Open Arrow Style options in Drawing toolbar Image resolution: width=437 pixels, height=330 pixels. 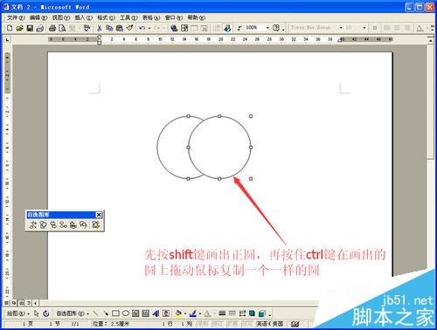point(242,313)
